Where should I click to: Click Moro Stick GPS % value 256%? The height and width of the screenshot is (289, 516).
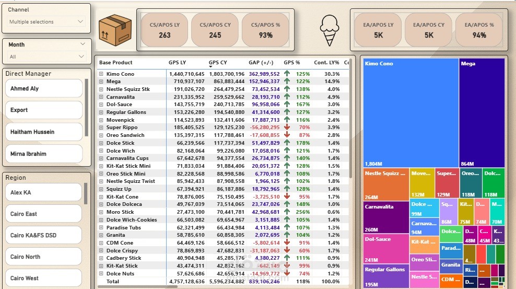point(303,212)
